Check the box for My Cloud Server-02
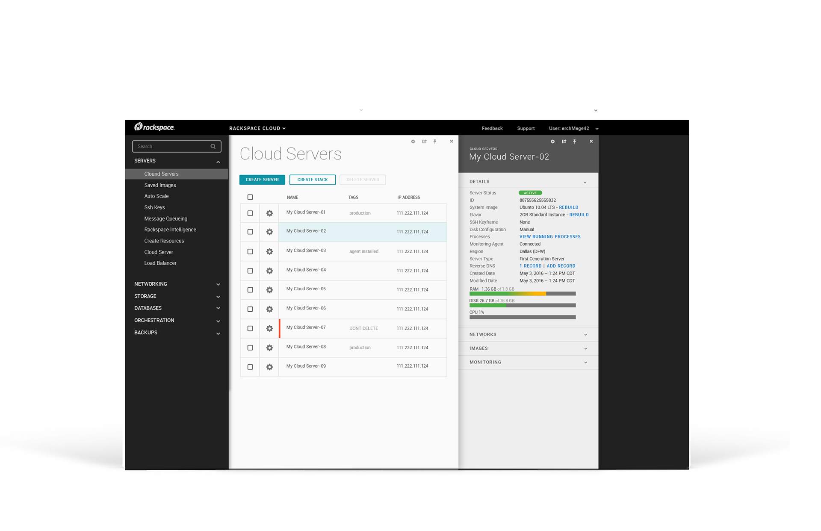 click(250, 232)
